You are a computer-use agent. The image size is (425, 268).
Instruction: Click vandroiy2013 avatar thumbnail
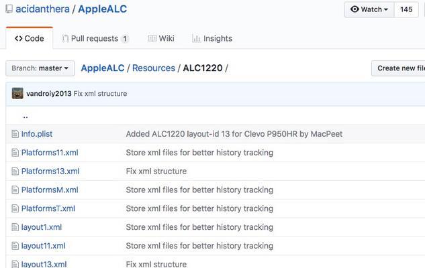tap(17, 93)
